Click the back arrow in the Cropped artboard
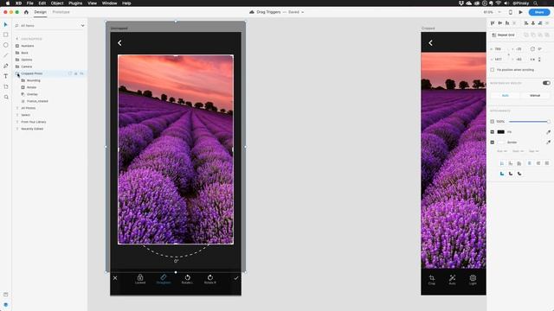This screenshot has height=311, width=554. click(430, 42)
